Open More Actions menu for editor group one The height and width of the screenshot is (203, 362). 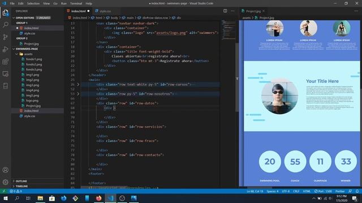[x=232, y=11]
